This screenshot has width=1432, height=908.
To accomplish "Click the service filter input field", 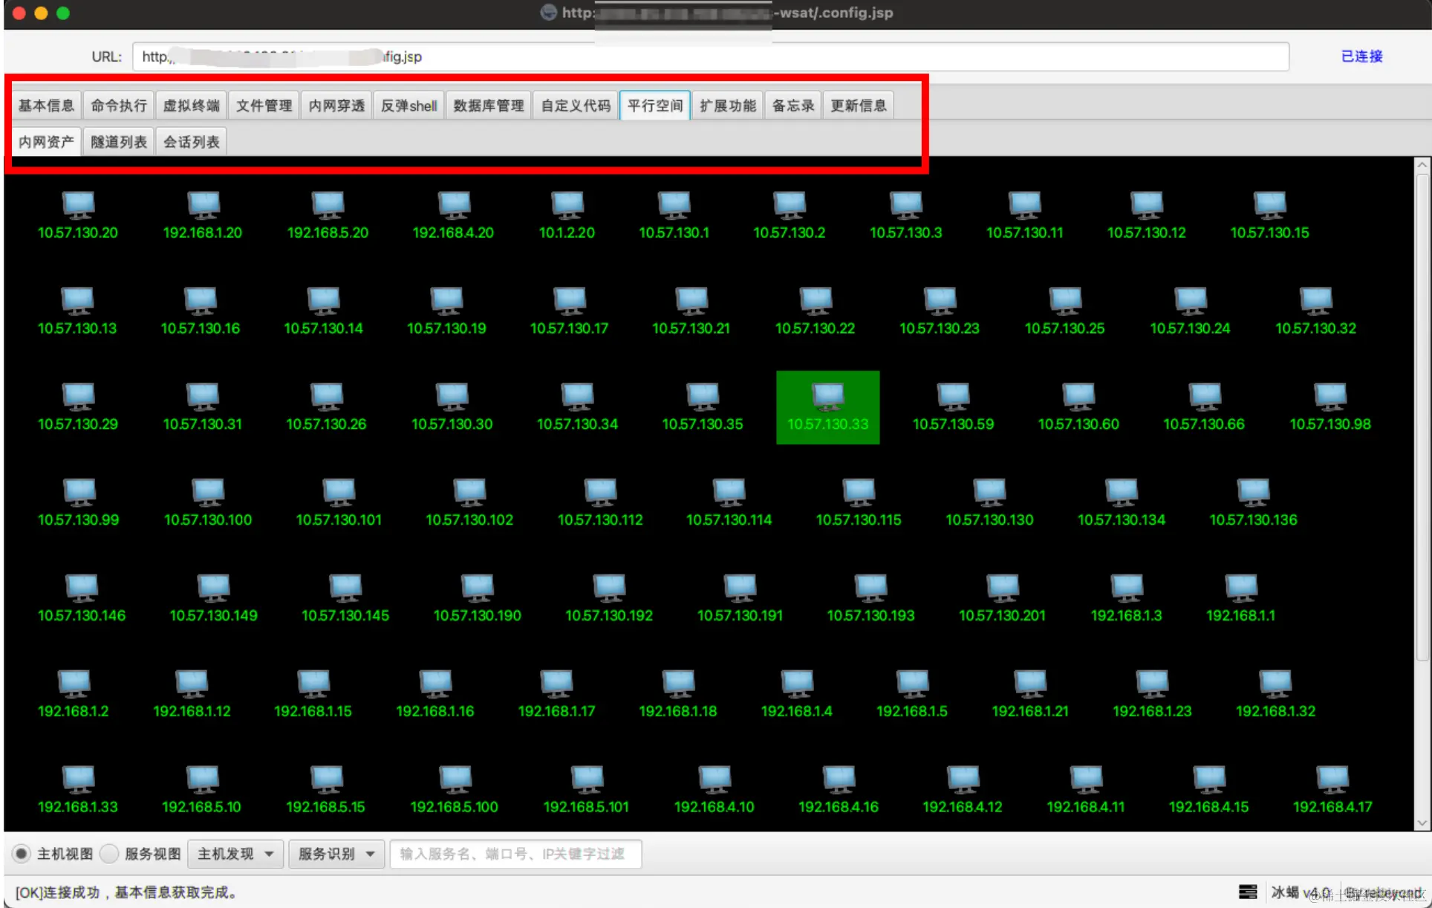I will 515,854.
